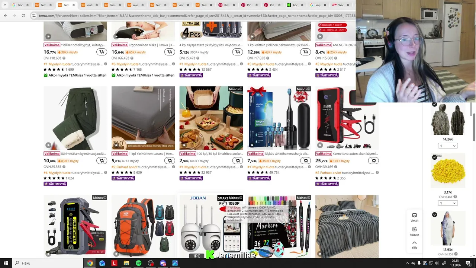Click the Haku taskbar search box

(48, 263)
